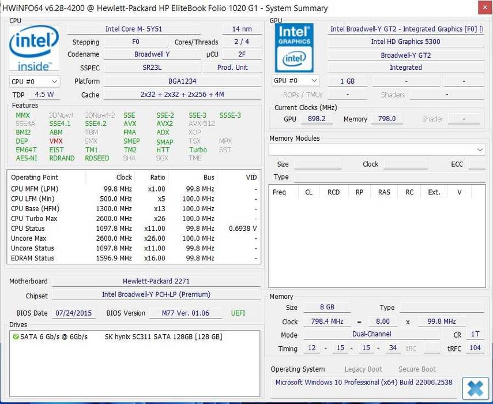Image resolution: width=493 pixels, height=404 pixels.
Task: Click the Cache value 2x32 + 2x32 + 2x256 + 4M
Action: tap(182, 95)
